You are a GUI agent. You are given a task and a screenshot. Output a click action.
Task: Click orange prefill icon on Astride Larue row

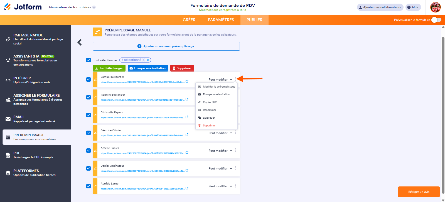[x=95, y=186]
